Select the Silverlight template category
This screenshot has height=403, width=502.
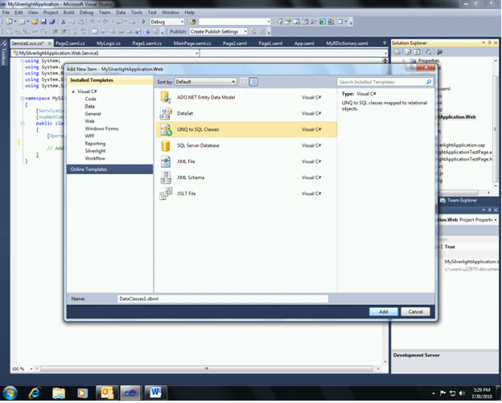click(x=95, y=151)
